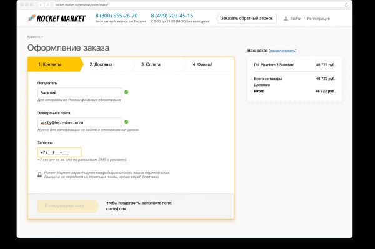Image resolution: width=375 pixels, height=249 pixels.
Task: Click the Rocket Market logo
Action: pyautogui.click(x=56, y=18)
